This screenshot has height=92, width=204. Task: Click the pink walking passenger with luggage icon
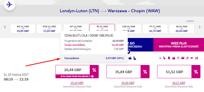[x=187, y=58]
